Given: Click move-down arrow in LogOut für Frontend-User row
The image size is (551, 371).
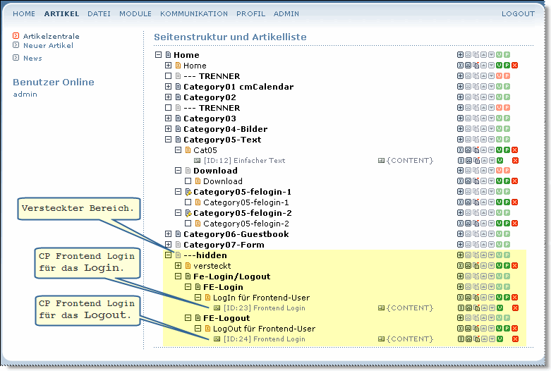Looking at the screenshot, I should [492, 329].
